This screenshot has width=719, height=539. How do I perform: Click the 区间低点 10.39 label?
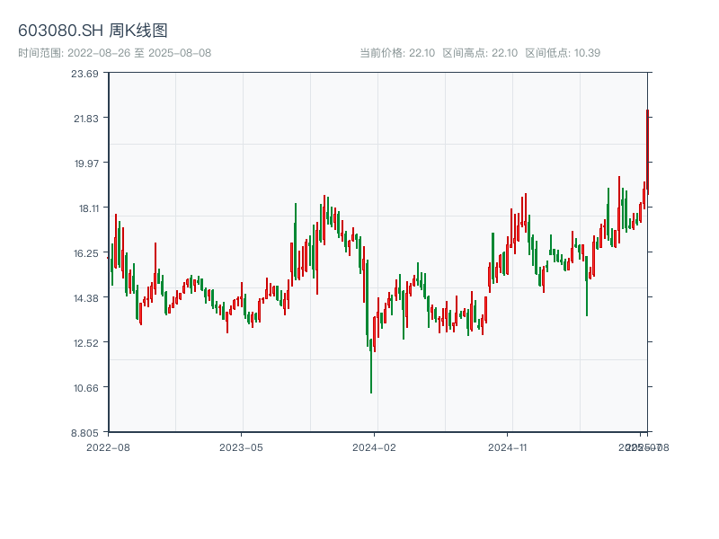563,53
